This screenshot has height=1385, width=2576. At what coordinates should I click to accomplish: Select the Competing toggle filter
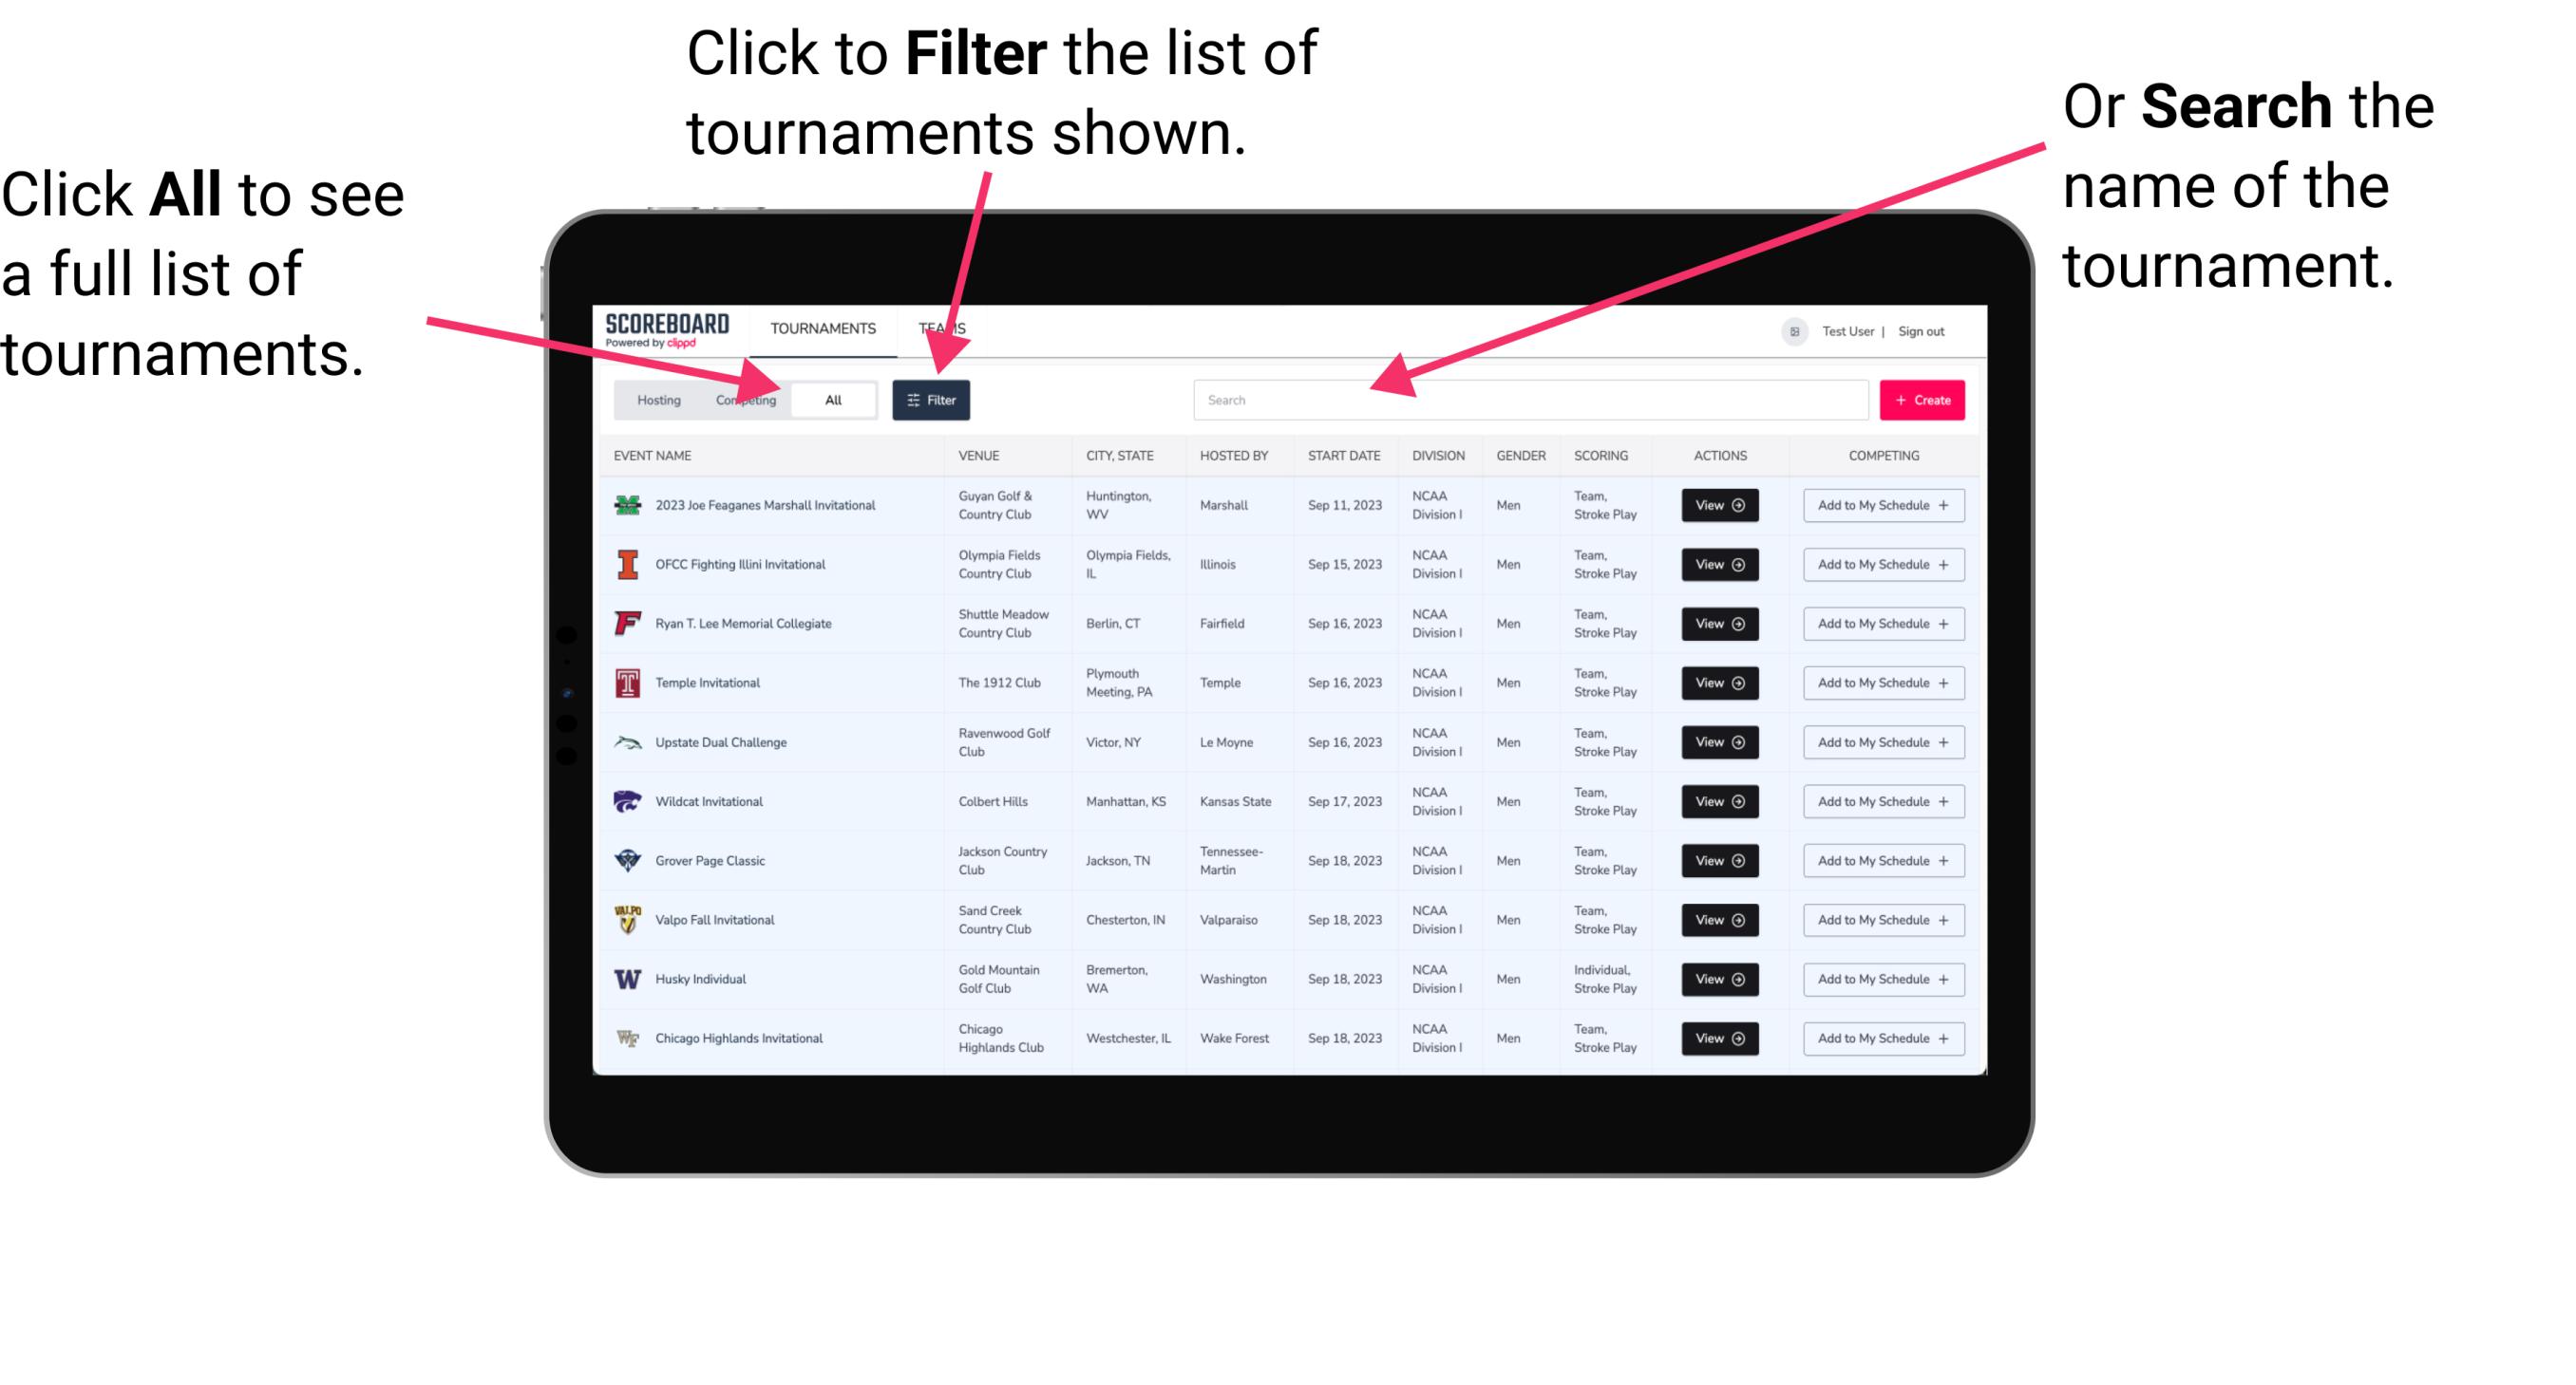742,399
